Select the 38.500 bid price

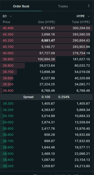pos(8,153)
